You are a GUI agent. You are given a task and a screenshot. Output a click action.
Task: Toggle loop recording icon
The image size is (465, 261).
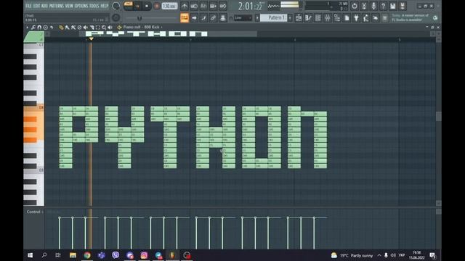click(223, 6)
